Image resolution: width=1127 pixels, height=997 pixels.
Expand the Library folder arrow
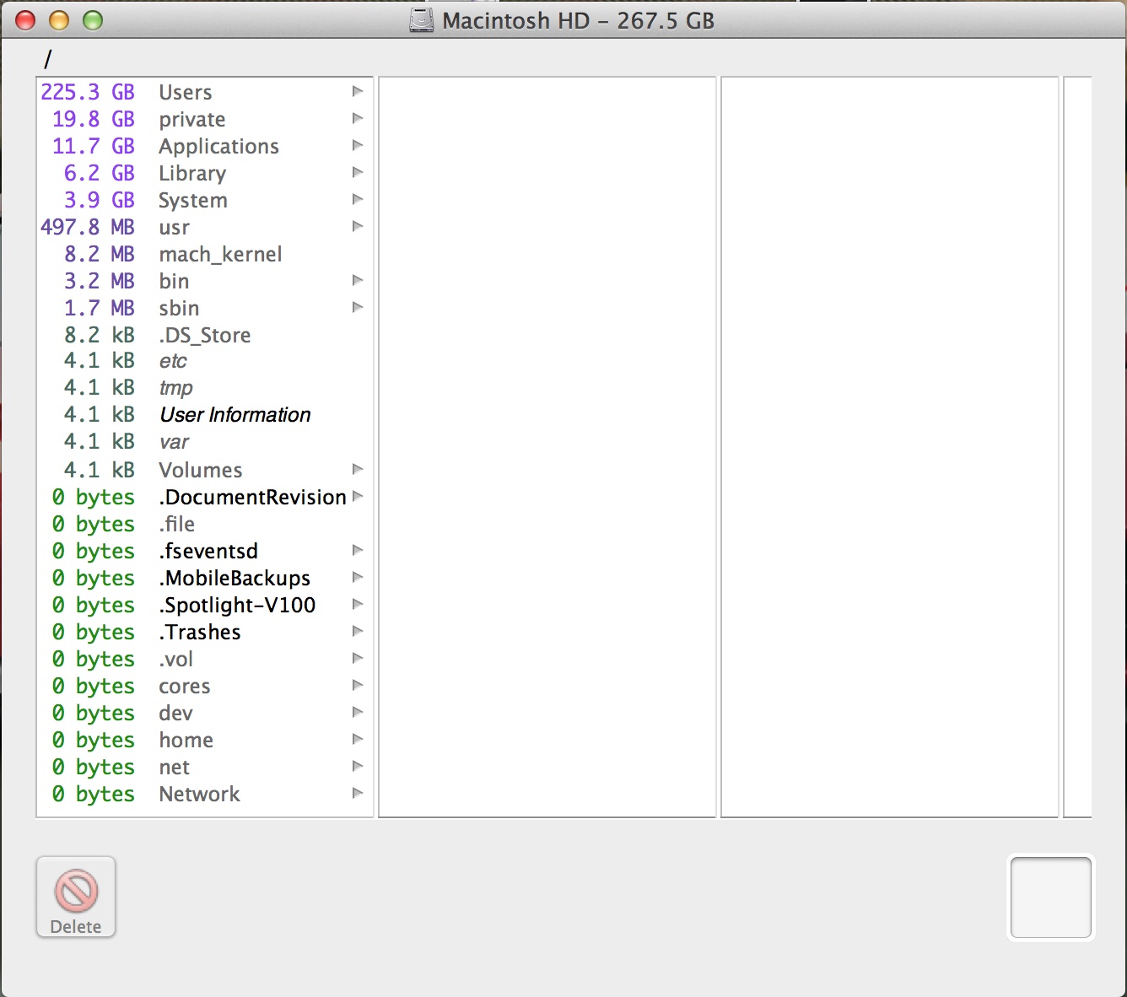coord(358,172)
